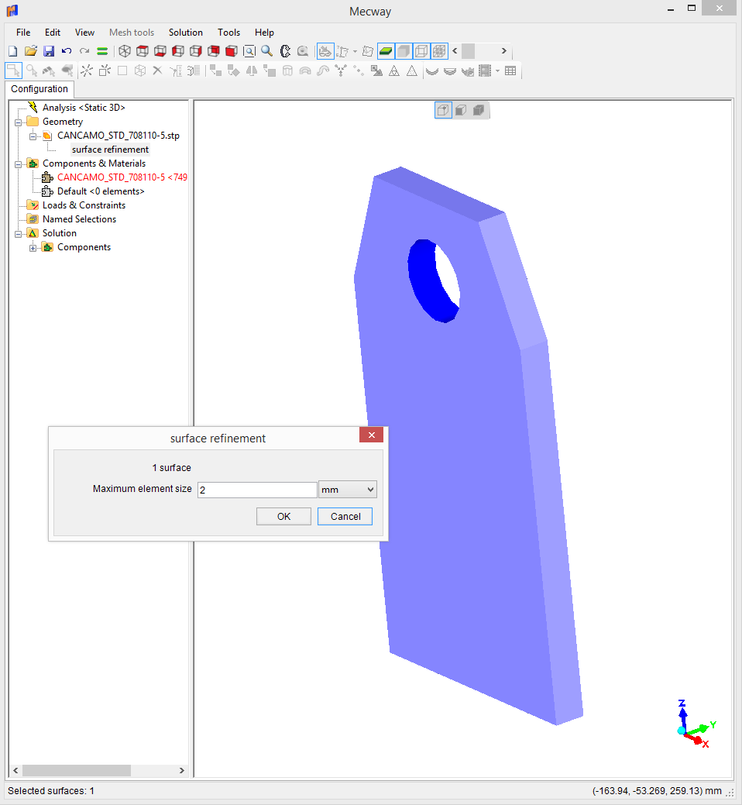Toggle the wireframe display cube icon

(421, 51)
